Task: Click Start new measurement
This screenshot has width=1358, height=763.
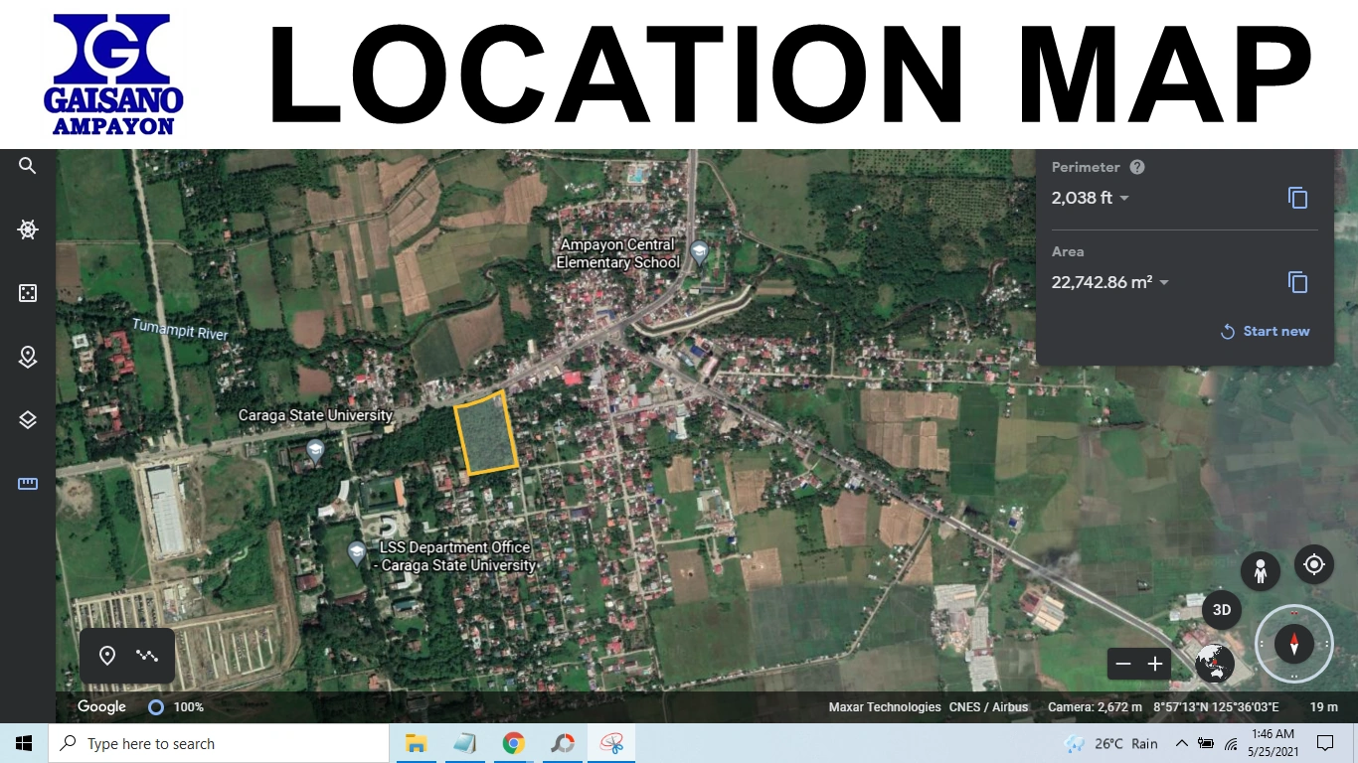Action: 1265,331
